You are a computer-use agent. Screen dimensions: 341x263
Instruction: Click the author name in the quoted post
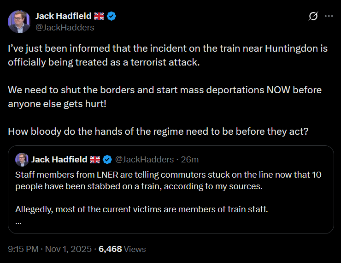(x=59, y=160)
